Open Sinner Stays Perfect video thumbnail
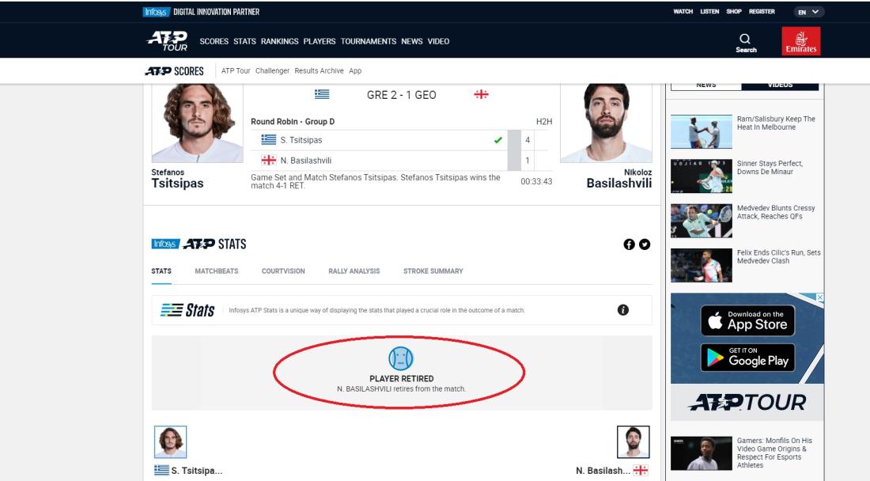 click(702, 176)
